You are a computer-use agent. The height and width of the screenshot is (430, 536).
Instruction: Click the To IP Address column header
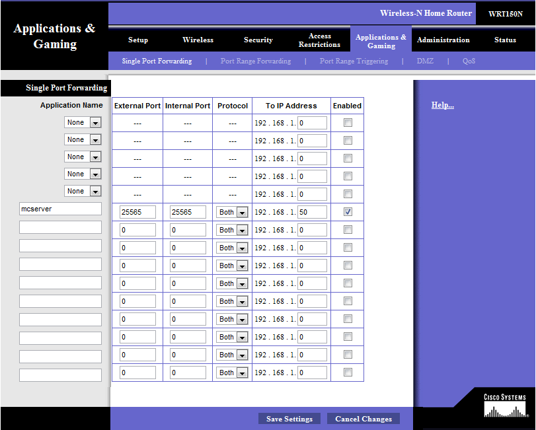point(291,106)
